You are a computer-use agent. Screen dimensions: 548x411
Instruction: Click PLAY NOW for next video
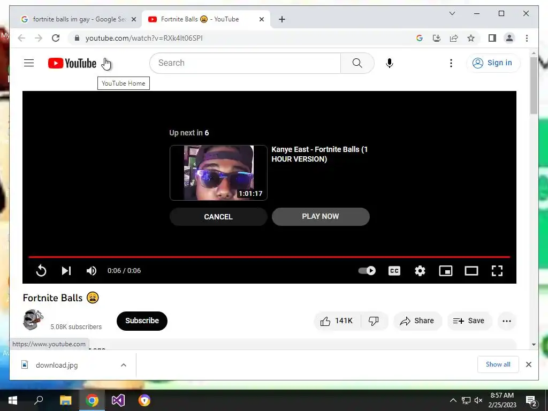[321, 217]
